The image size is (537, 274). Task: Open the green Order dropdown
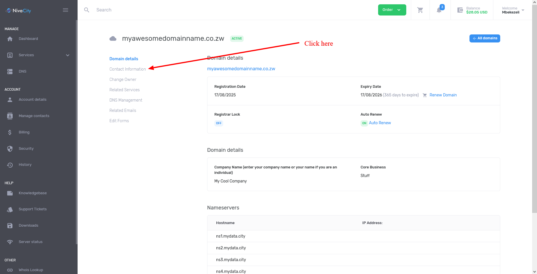392,10
